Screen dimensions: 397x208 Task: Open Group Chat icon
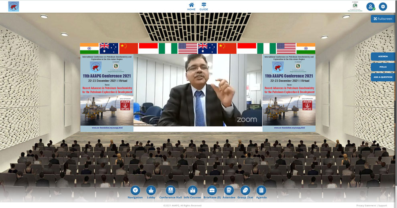[x=245, y=192]
